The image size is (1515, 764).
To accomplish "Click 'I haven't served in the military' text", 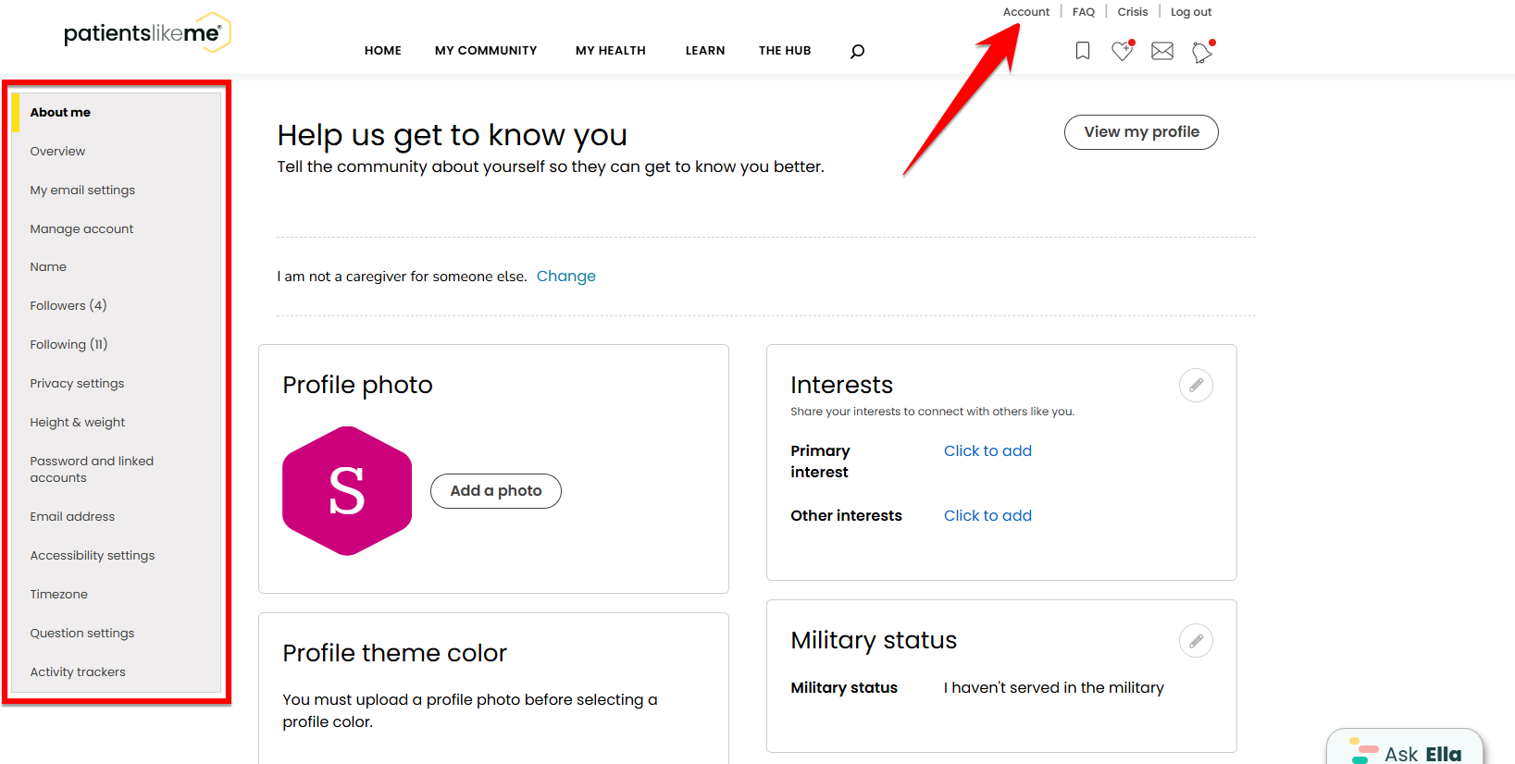I will click(1054, 688).
